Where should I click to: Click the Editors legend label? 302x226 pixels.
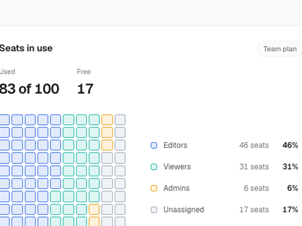click(175, 145)
